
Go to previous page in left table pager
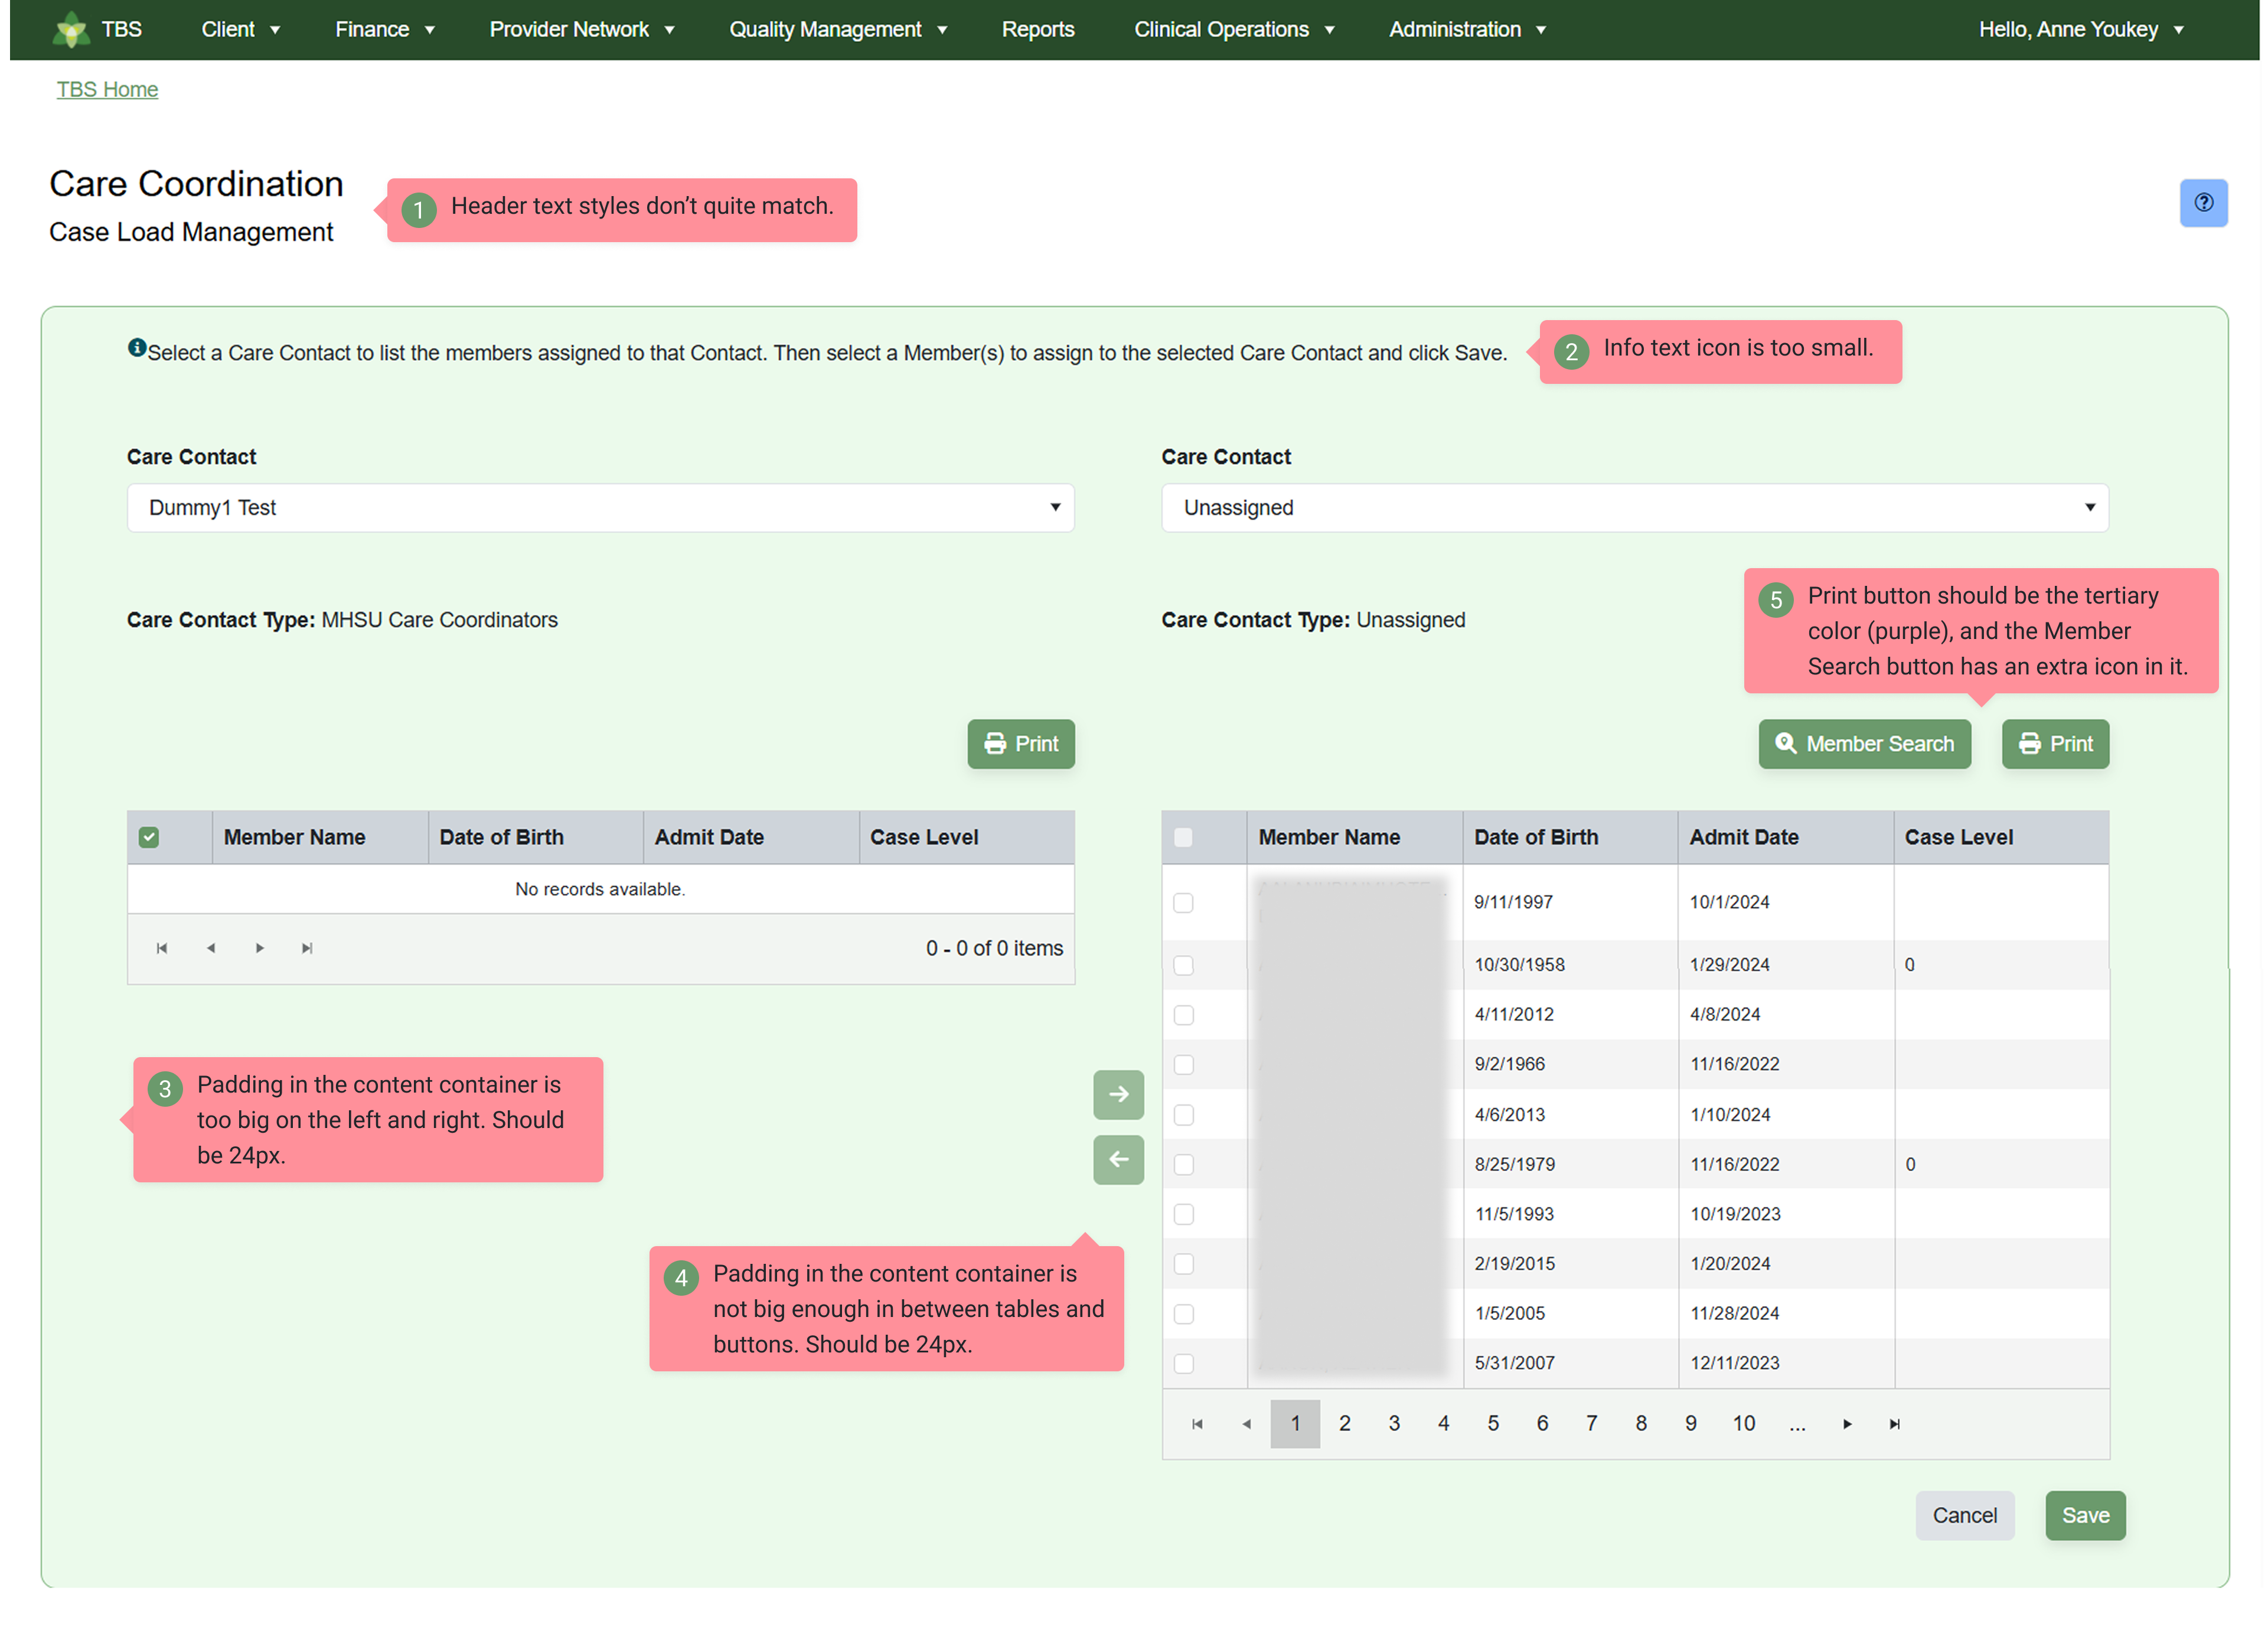click(x=210, y=948)
